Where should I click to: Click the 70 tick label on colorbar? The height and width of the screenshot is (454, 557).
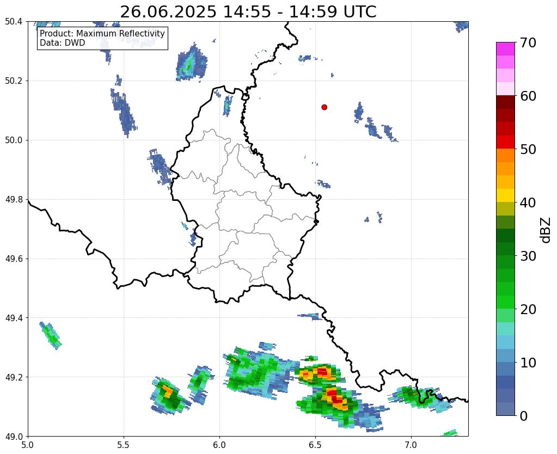(x=528, y=42)
